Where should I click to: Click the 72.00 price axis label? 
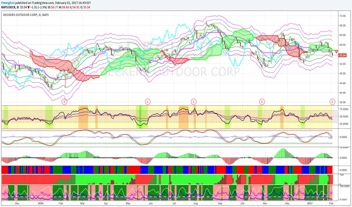(343, 16)
